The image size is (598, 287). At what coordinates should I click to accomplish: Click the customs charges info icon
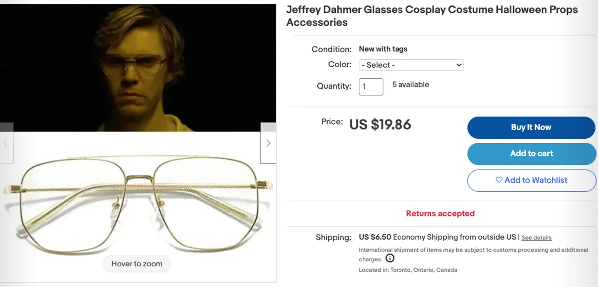[390, 259]
